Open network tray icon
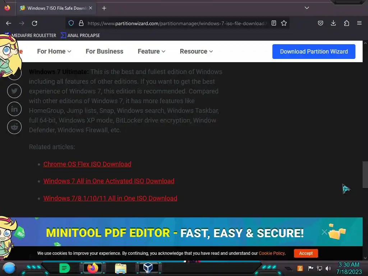The width and height of the screenshot is (368, 276). (319, 268)
